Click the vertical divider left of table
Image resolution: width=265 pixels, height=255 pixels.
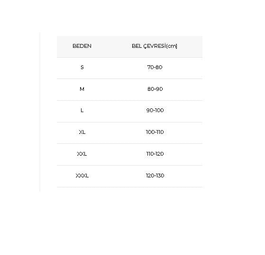click(40, 112)
